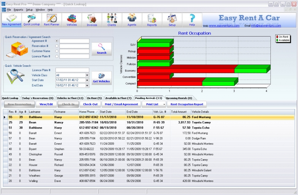Viewport: 298px width, 195px height.
Task: Select the Customer Name radio button
Action: click(x=57, y=51)
